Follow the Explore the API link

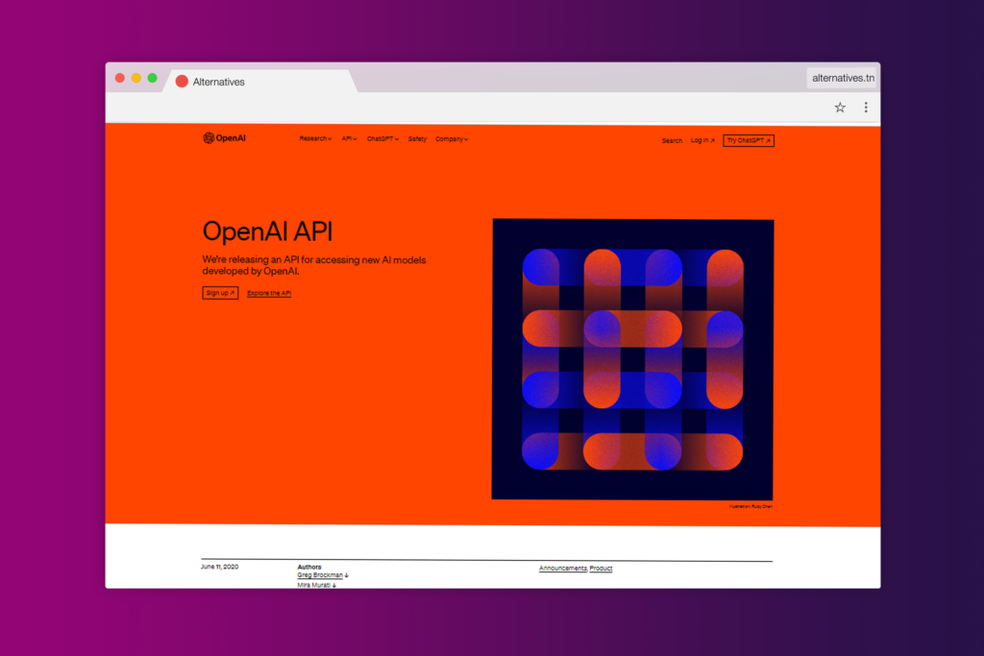(269, 293)
